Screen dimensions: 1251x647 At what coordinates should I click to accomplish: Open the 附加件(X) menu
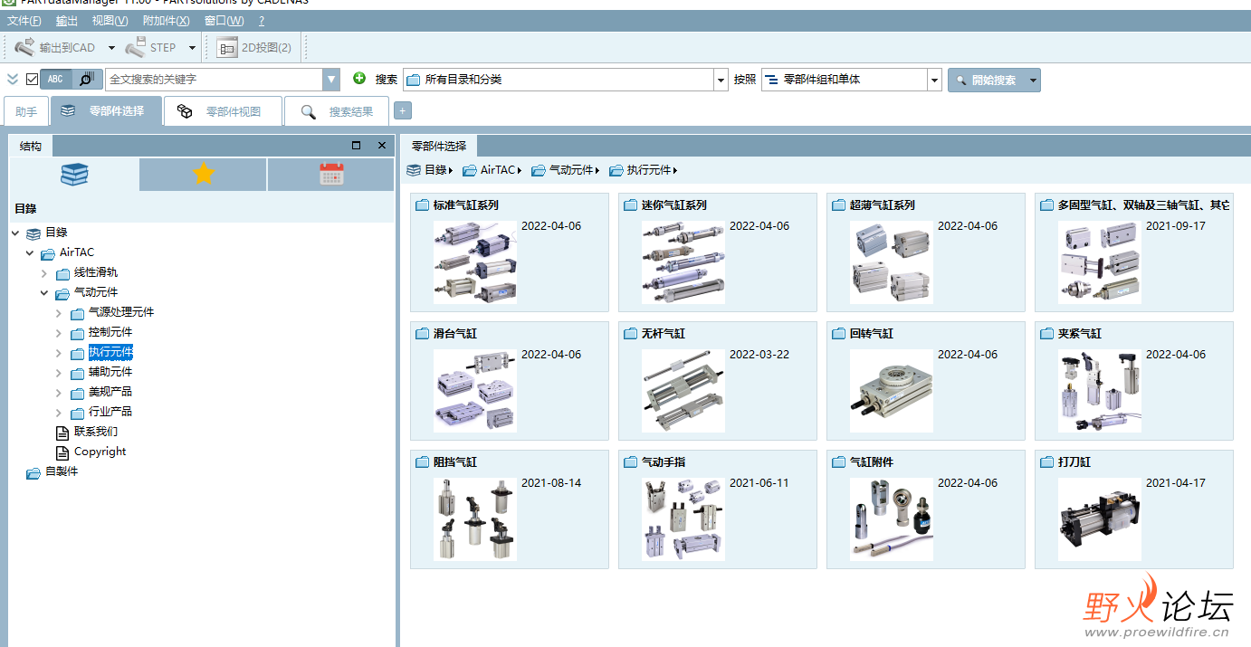[167, 21]
